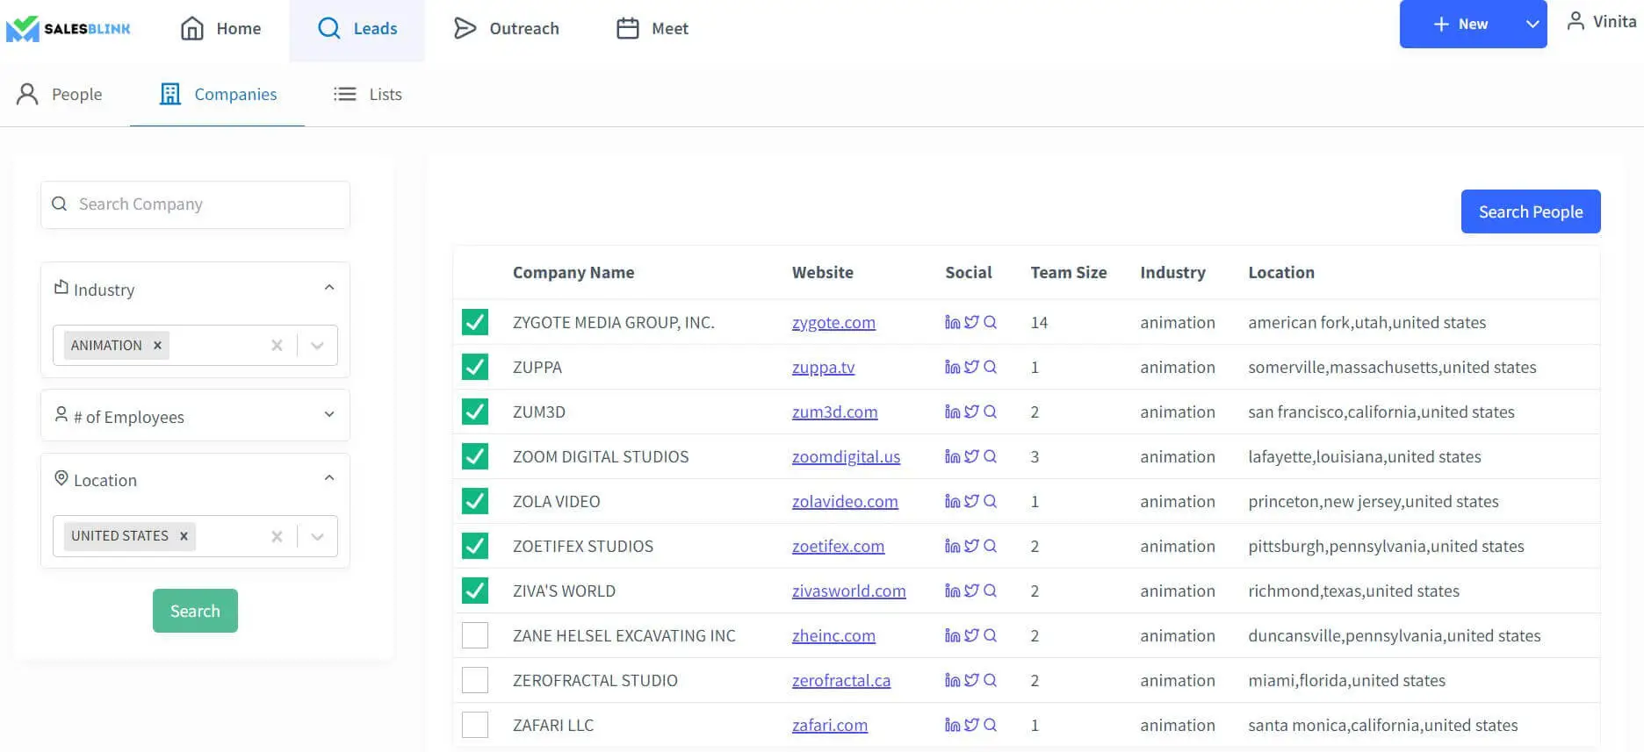
Task: Open LinkedIn icon for ZUM3D row
Action: [x=952, y=412]
